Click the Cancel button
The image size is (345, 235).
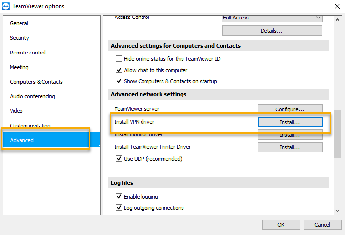[322, 225]
